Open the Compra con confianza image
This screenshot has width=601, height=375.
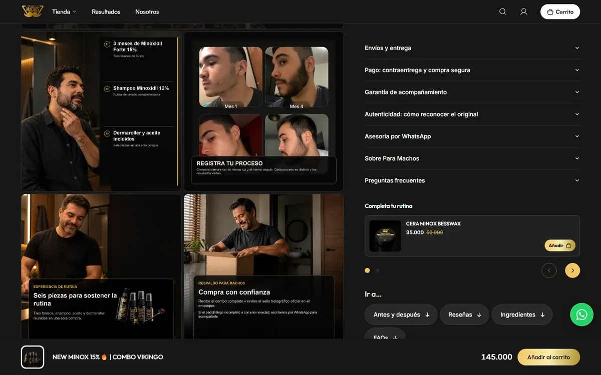click(264, 266)
